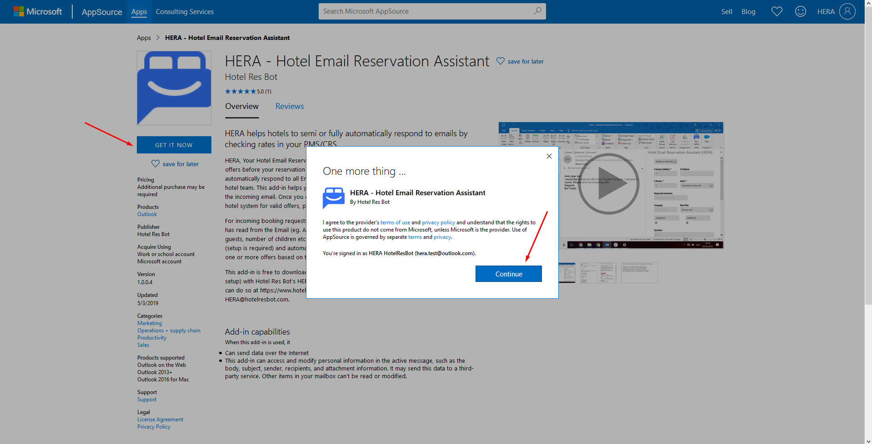Select the second screenshot thumbnail below the video
Image resolution: width=872 pixels, height=444 pixels.
(598, 272)
